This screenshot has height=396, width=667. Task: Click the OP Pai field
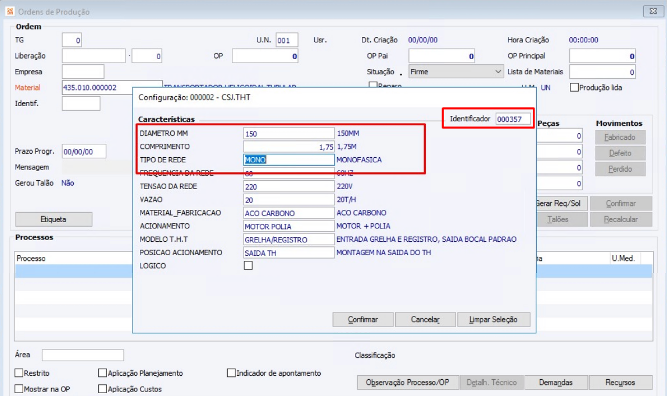click(x=442, y=56)
